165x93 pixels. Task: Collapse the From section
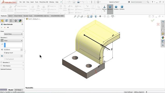(23, 31)
